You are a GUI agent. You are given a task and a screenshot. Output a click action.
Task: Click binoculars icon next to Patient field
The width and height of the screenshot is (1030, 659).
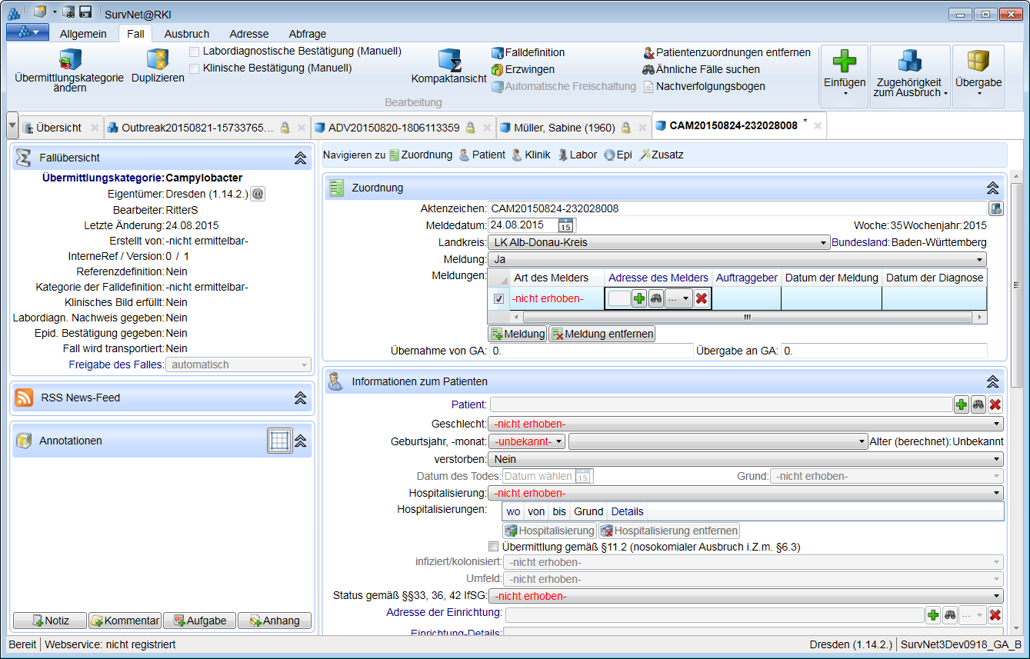(978, 404)
